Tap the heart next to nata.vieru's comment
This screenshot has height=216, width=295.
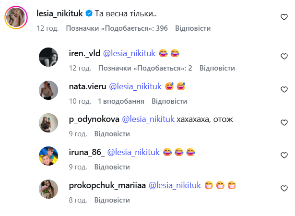[283, 89]
